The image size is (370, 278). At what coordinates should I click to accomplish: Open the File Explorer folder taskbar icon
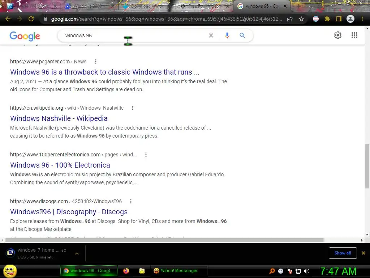[x=142, y=271]
